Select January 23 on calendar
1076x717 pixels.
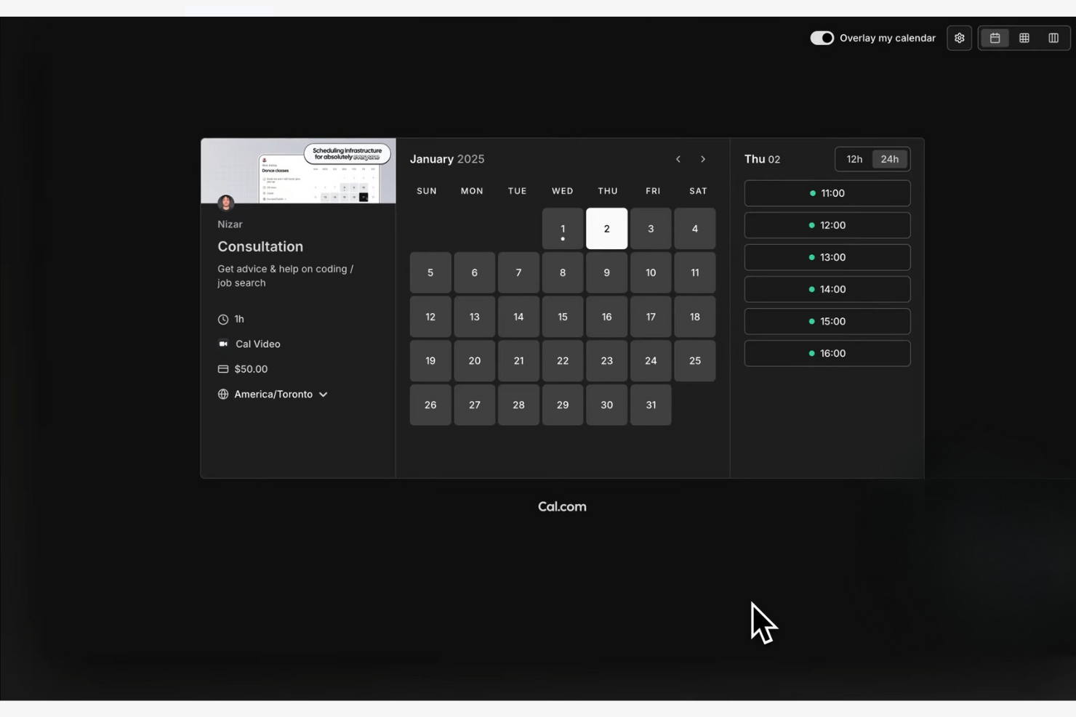606,360
